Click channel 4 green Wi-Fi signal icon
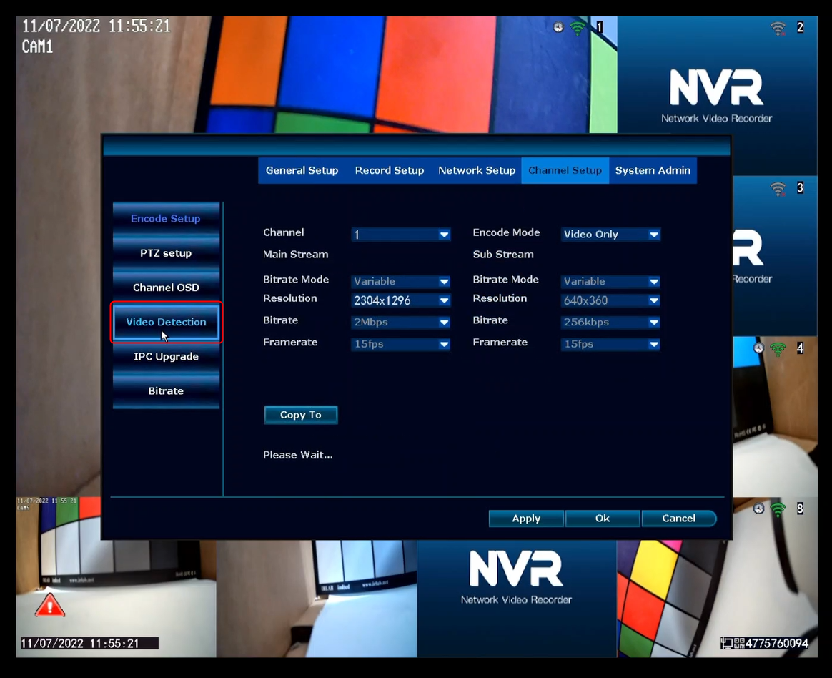The height and width of the screenshot is (678, 832). tap(778, 349)
